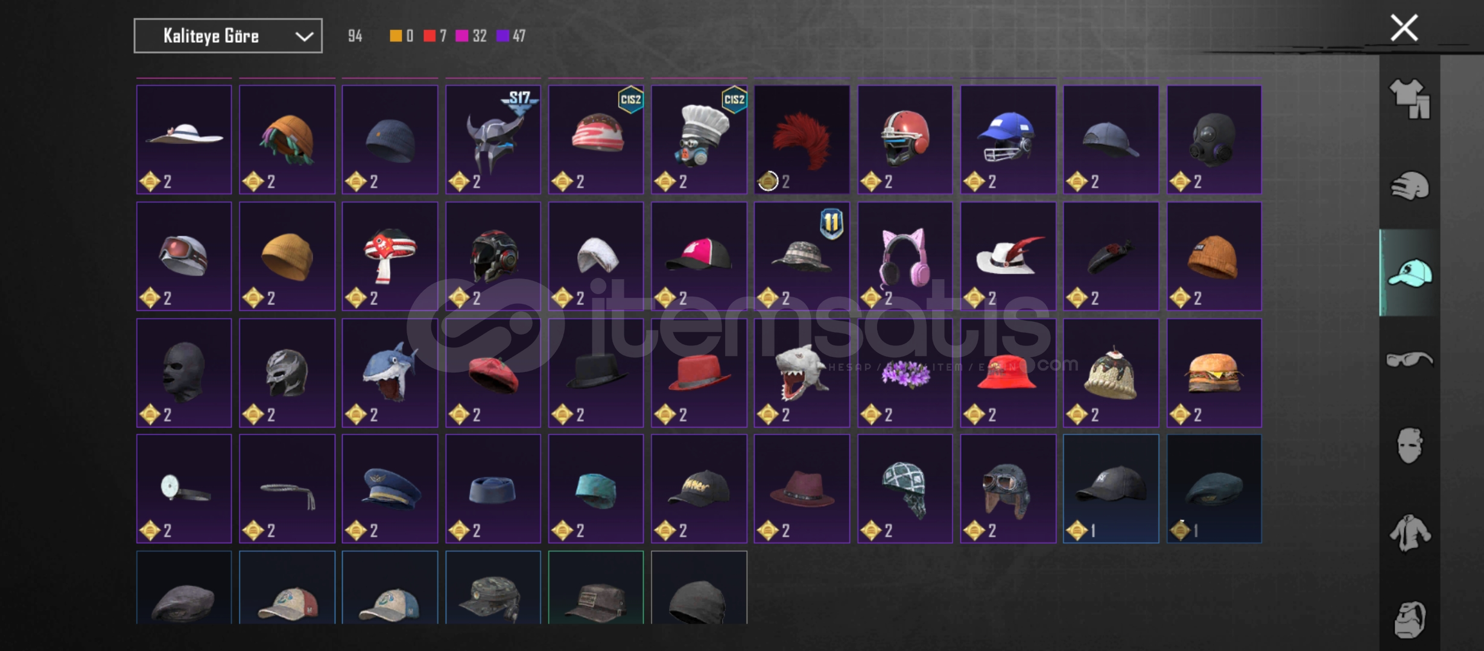The width and height of the screenshot is (1484, 651).
Task: Select the chef hat with CIS2 badge
Action: (x=699, y=139)
